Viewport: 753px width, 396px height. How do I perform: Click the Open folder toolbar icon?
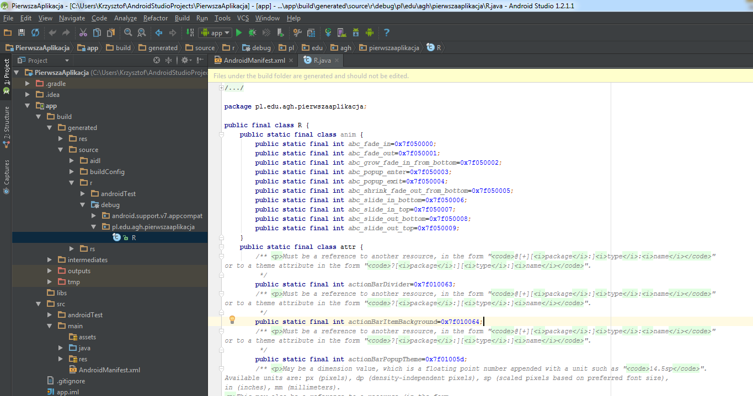[x=8, y=33]
